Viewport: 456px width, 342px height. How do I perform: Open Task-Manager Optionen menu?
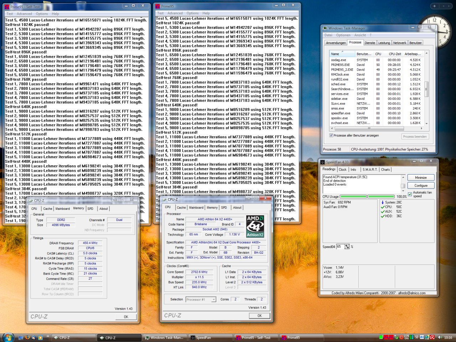[343, 35]
